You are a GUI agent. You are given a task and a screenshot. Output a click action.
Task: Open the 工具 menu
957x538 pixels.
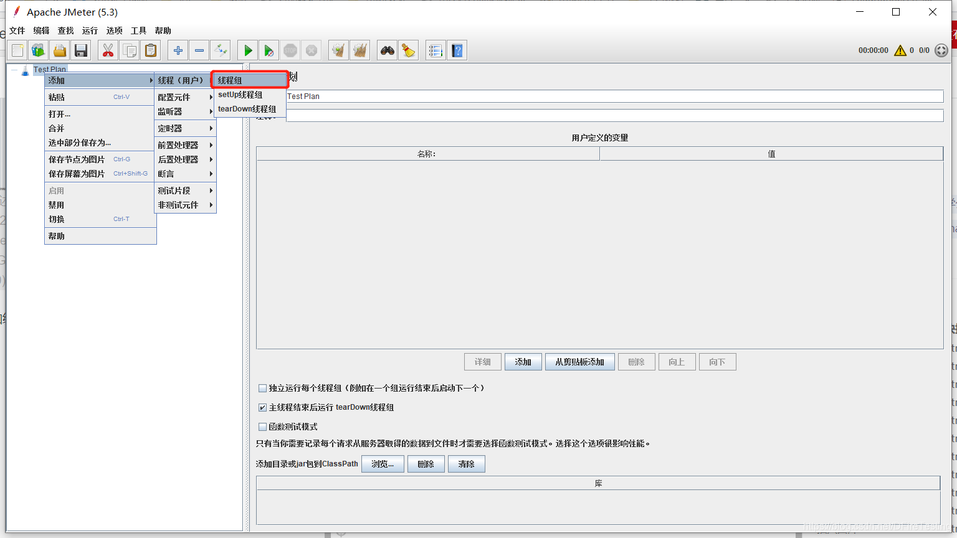tap(138, 31)
